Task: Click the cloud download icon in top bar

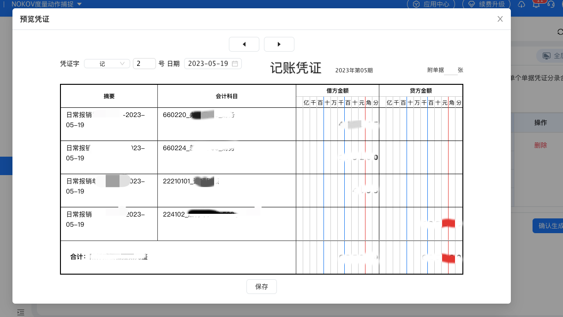Action: [521, 4]
